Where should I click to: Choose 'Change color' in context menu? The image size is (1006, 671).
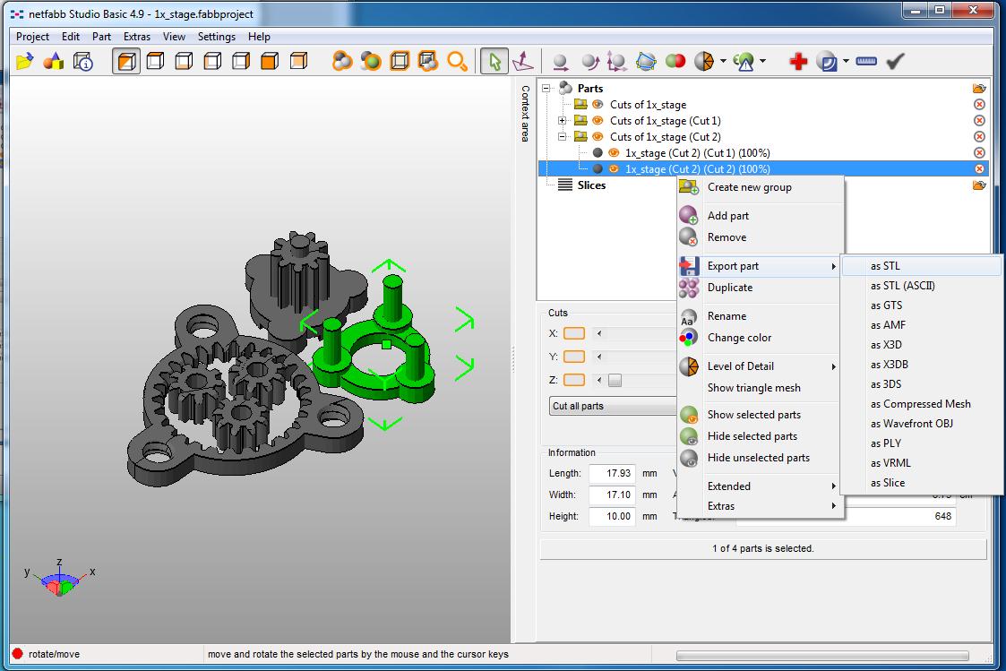(761, 338)
